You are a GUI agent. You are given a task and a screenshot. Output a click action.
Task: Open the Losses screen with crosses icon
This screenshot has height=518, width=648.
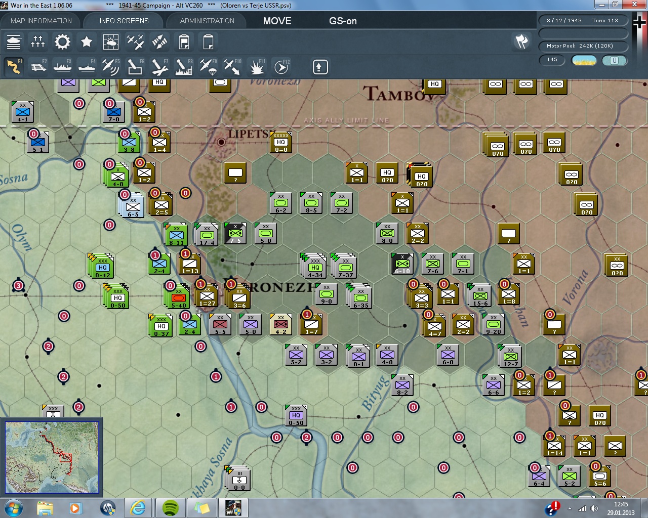[x=38, y=42]
